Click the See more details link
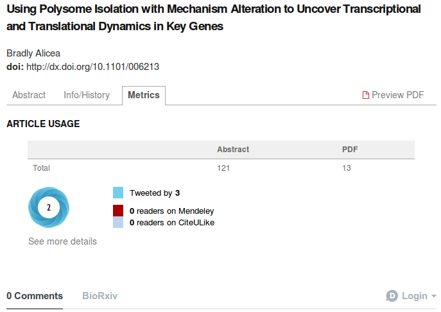This screenshot has height=312, width=441. pos(62,241)
